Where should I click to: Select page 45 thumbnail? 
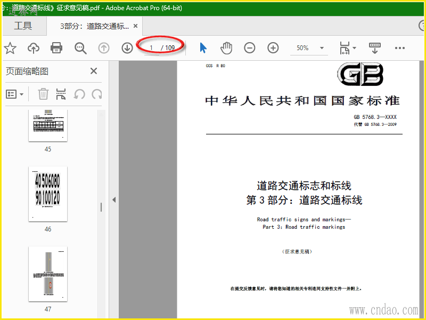[x=48, y=125]
